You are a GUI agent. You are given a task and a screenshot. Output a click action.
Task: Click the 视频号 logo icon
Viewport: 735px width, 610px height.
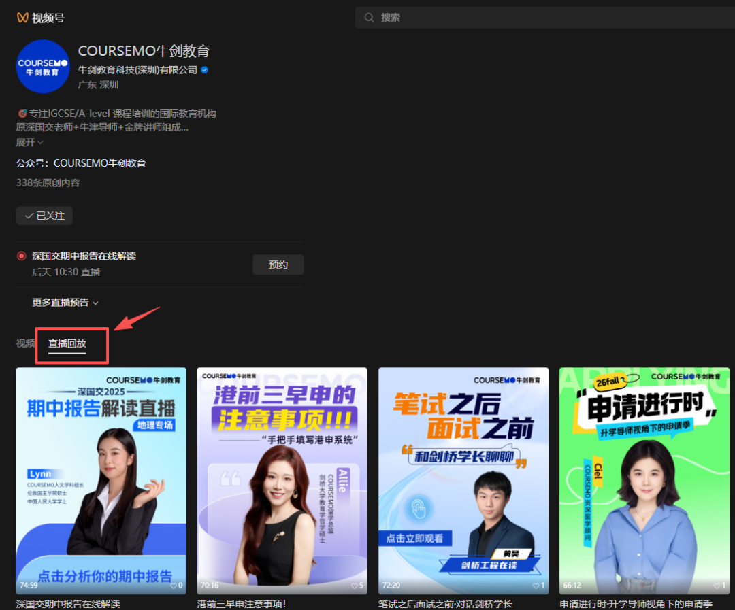(22, 18)
